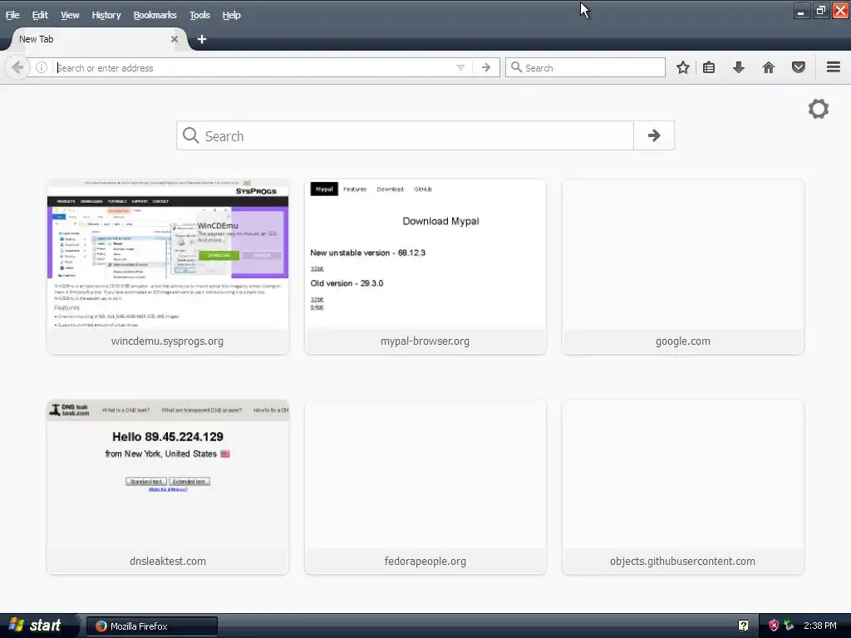Open the Help menu

[x=231, y=15]
